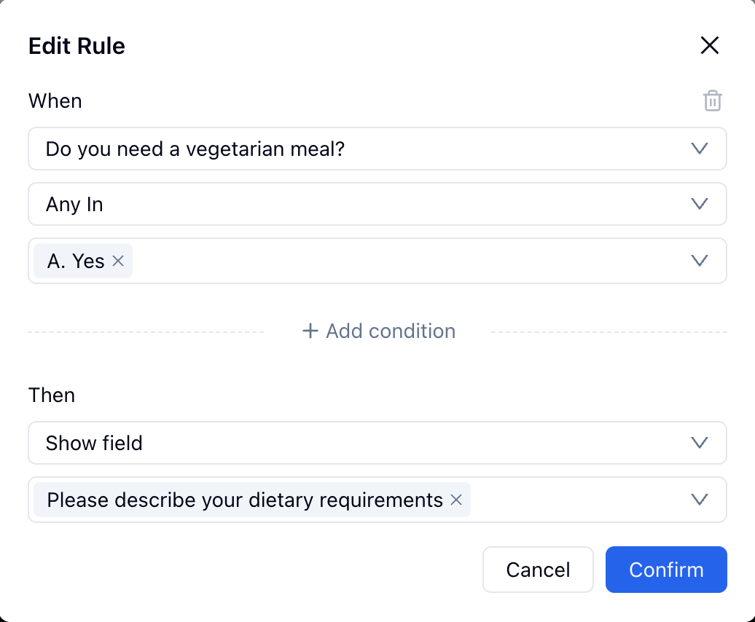Click the 'Then' section label
This screenshot has height=622, width=755.
(51, 395)
